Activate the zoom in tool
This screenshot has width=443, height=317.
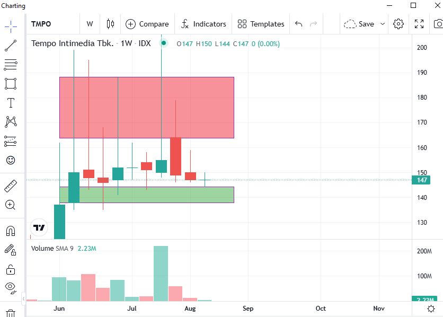(x=11, y=205)
